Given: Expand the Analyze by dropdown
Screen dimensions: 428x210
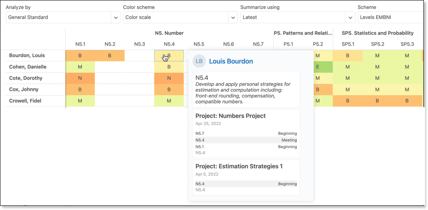Looking at the screenshot, I should [63, 18].
